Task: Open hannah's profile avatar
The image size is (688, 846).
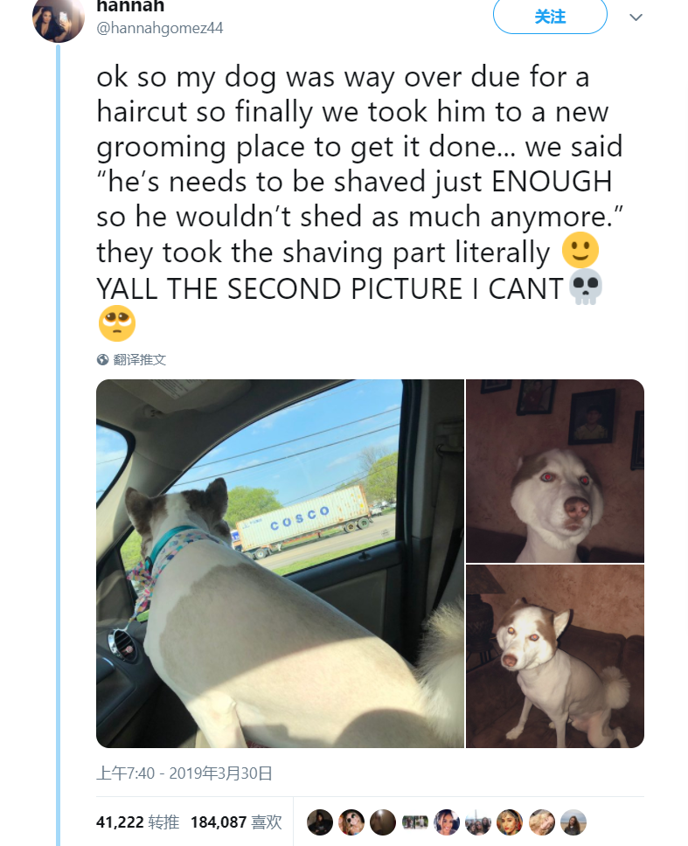Action: pyautogui.click(x=59, y=19)
